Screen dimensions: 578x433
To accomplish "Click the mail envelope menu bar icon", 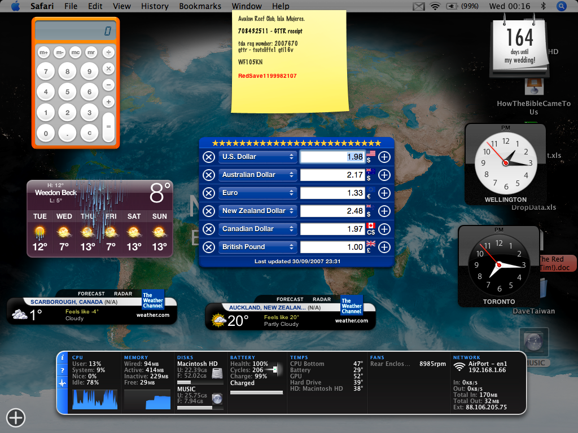I will tap(418, 6).
